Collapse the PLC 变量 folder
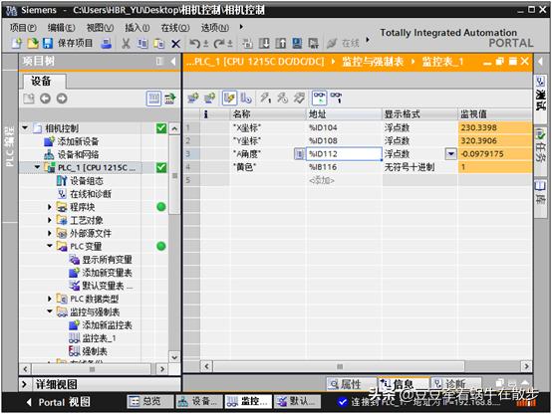 click(x=50, y=246)
